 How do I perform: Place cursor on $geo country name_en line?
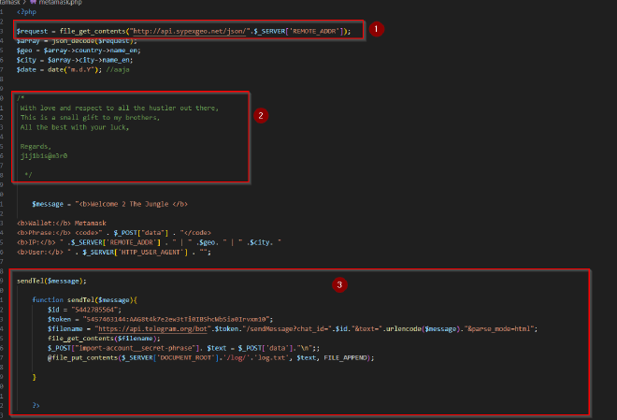(79, 51)
